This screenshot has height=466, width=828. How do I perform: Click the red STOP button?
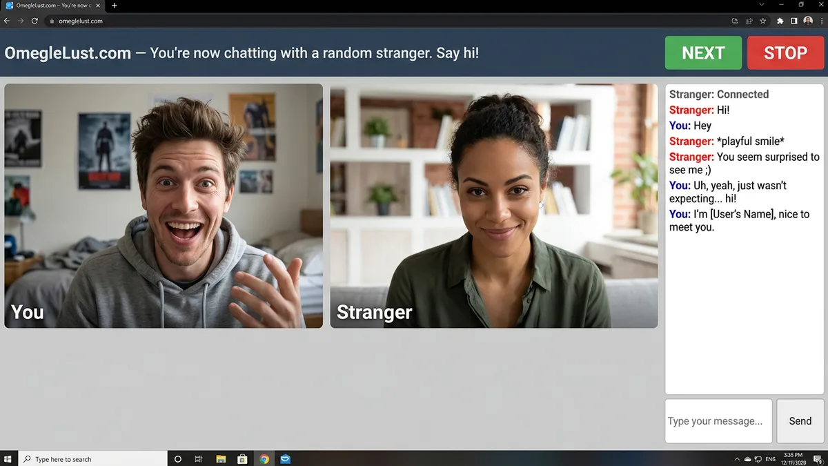pyautogui.click(x=785, y=53)
